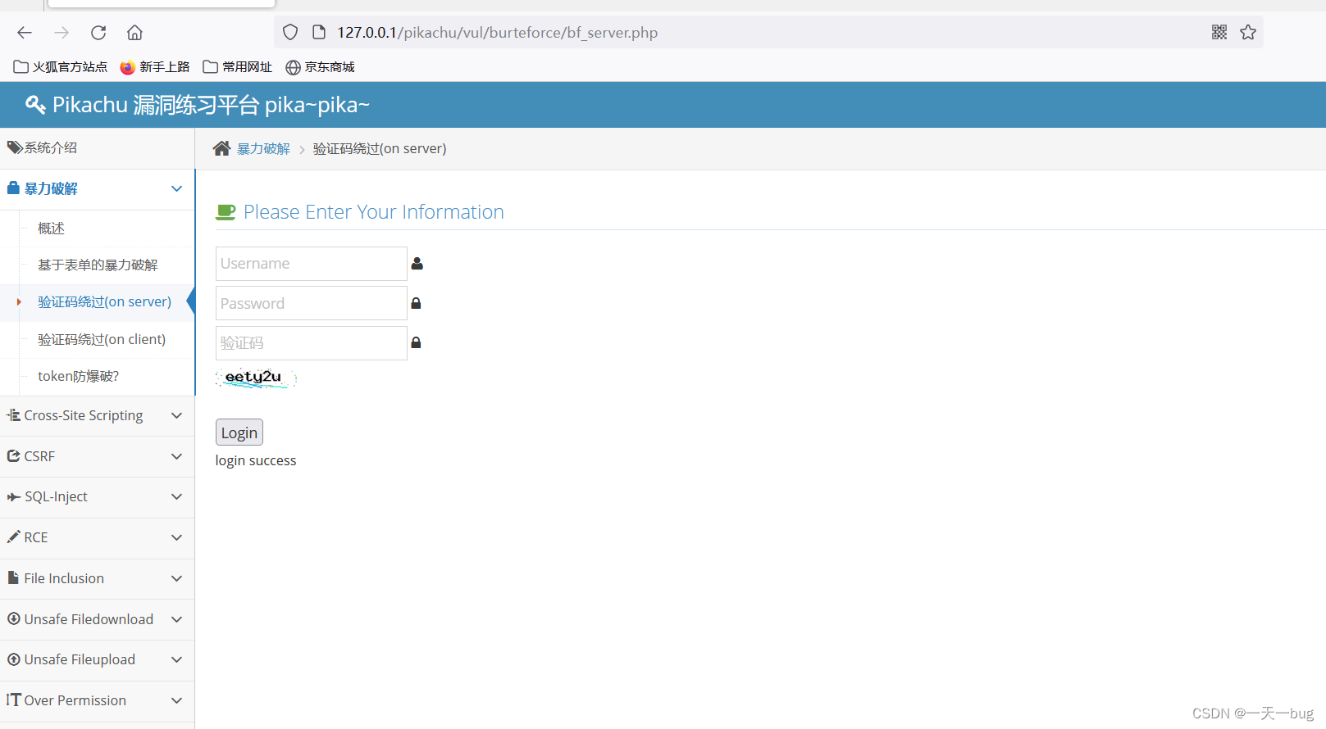Click the lock icon beside 验证码 field

point(416,342)
